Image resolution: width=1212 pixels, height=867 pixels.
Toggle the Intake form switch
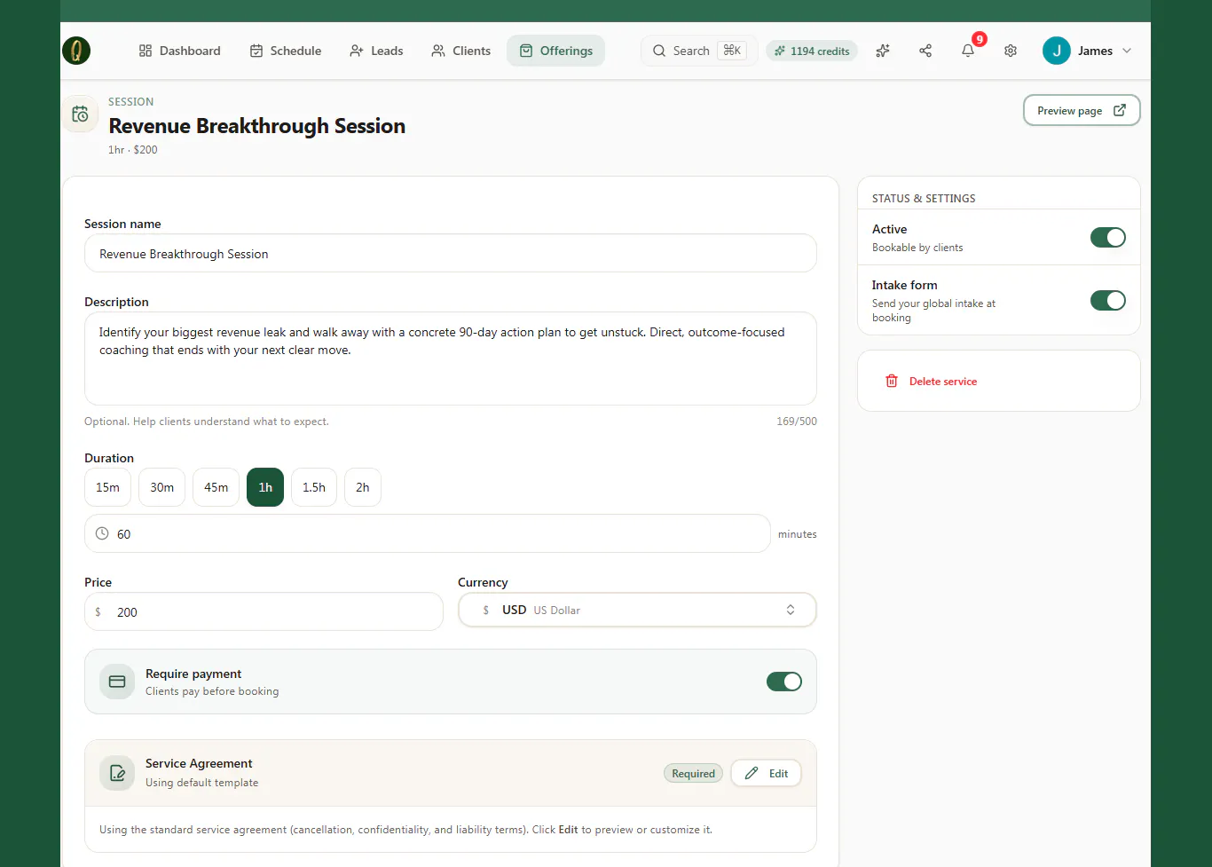1108,300
